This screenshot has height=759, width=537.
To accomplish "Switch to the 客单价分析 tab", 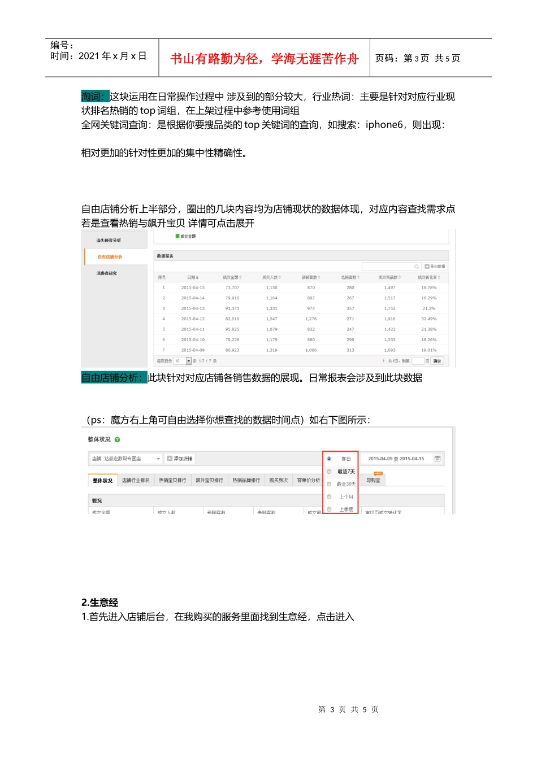I will pos(309,481).
